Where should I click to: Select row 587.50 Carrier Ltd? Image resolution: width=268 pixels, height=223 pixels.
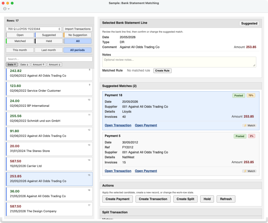[49, 164]
